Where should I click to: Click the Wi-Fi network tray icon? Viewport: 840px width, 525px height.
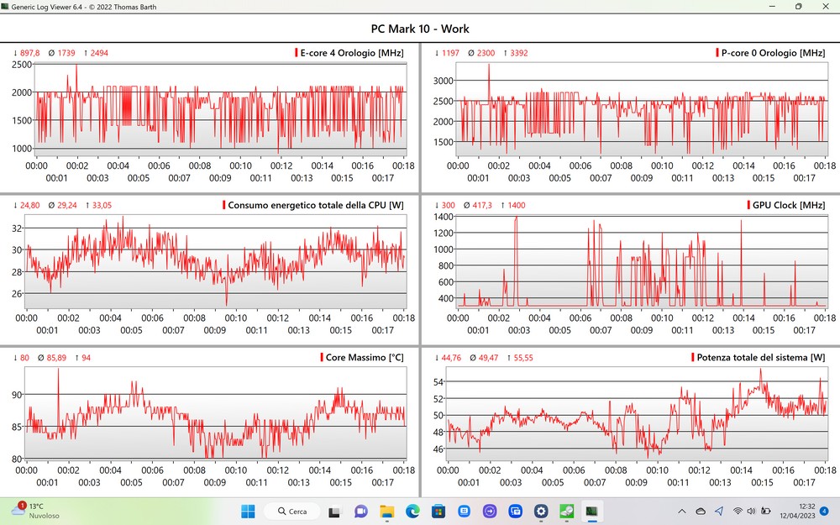[738, 511]
